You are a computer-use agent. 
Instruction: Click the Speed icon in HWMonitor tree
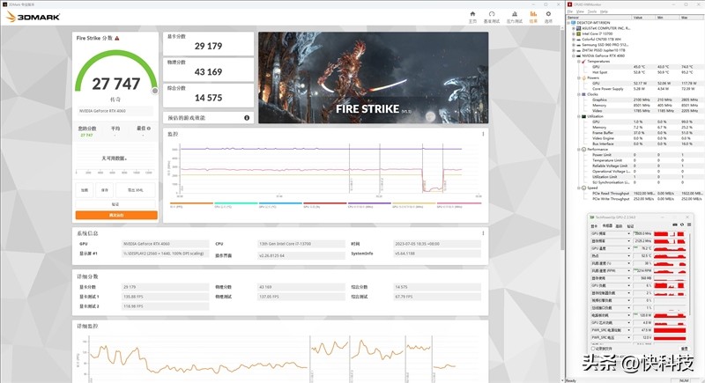click(584, 188)
